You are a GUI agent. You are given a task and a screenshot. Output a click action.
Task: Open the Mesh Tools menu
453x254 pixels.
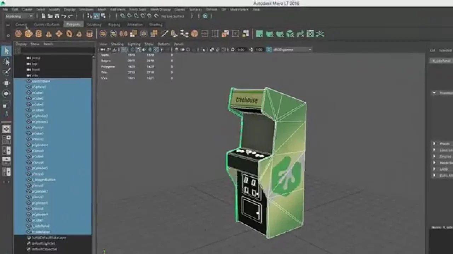[138, 10]
